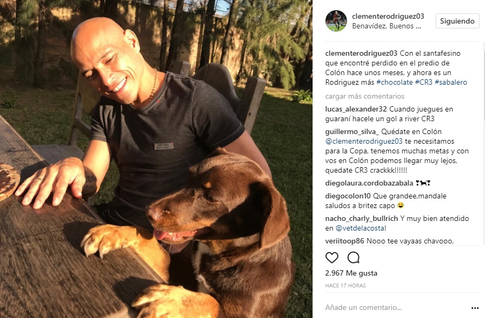Open clementerodriguez03 username in the header
Image resolution: width=485 pixels, height=318 pixels.
388,17
